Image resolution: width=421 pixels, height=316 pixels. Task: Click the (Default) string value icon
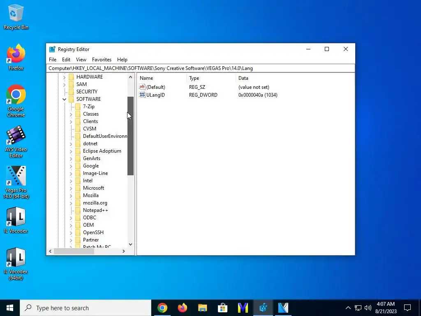(142, 87)
